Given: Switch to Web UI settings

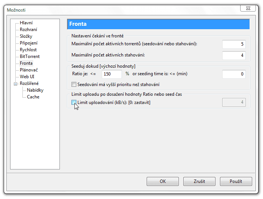Looking at the screenshot, I should [27, 77].
